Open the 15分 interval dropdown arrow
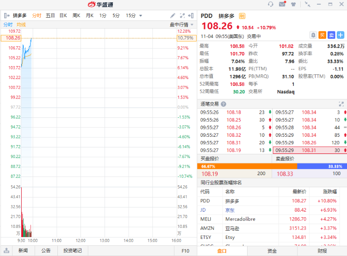 pos(141,15)
